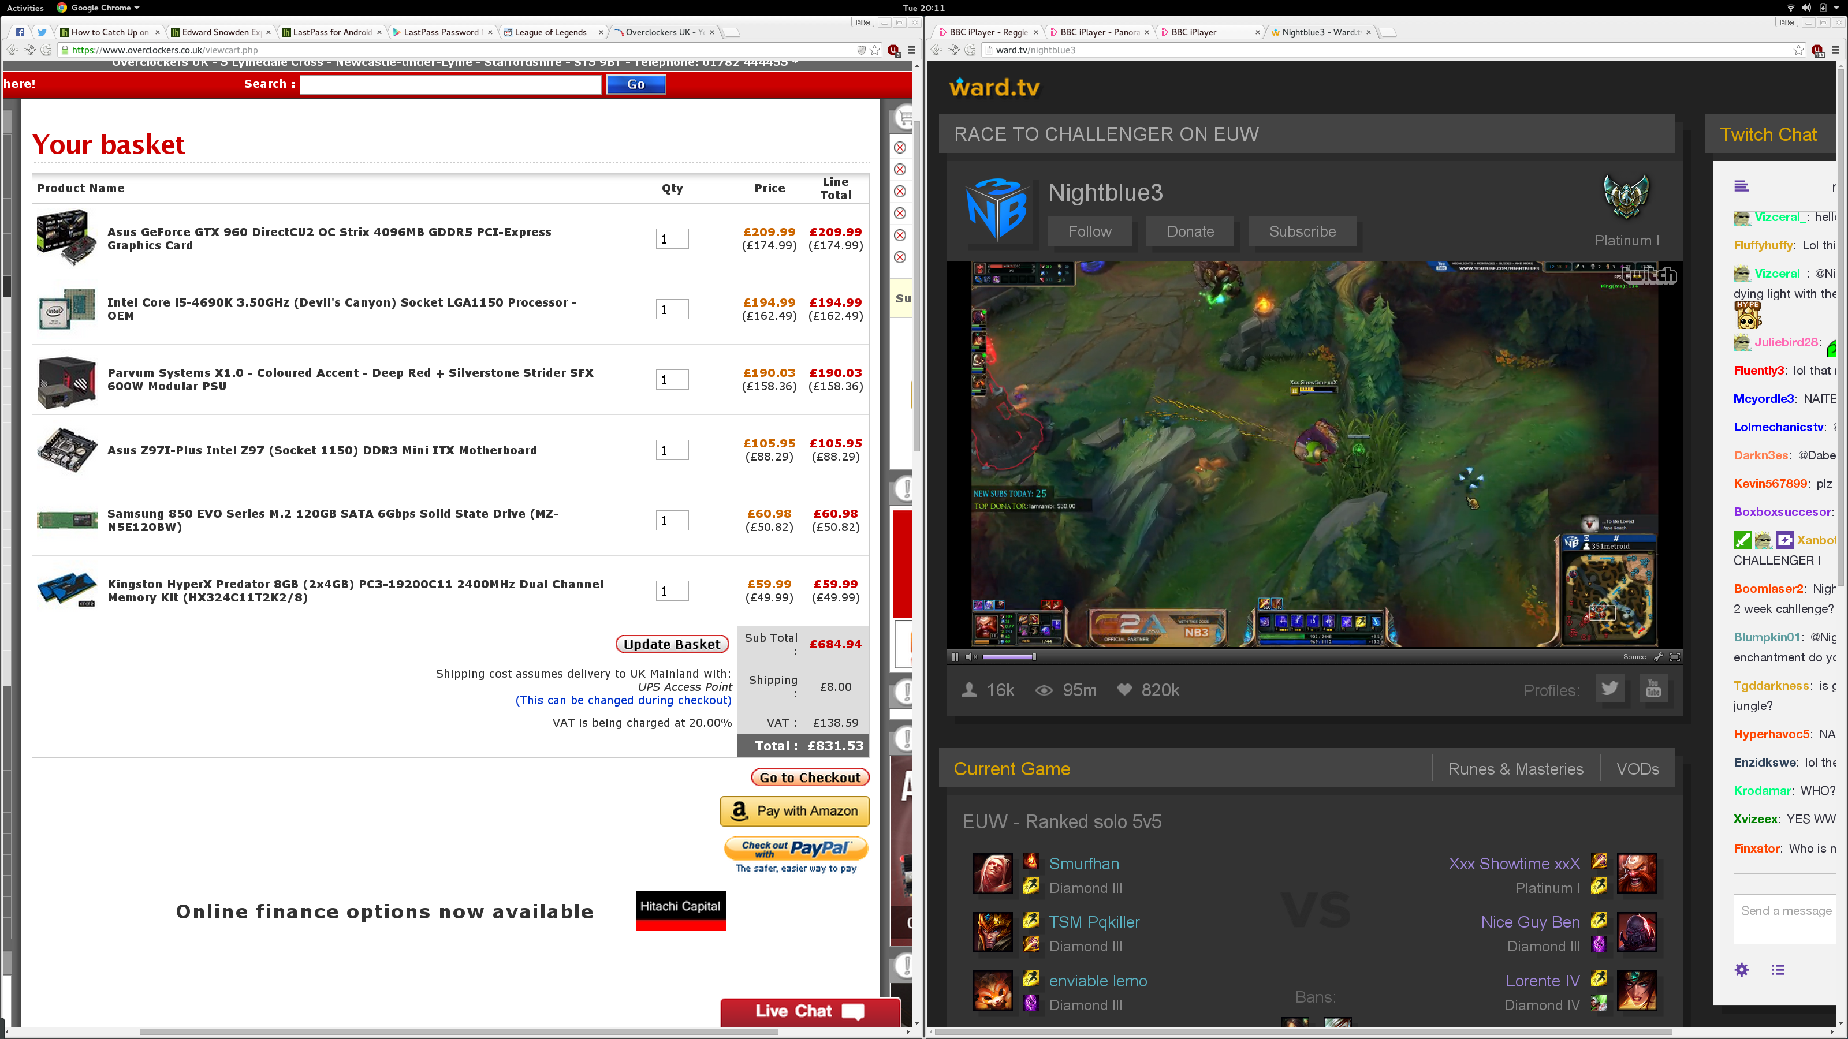Switch to League of Legends tab

(x=550, y=32)
